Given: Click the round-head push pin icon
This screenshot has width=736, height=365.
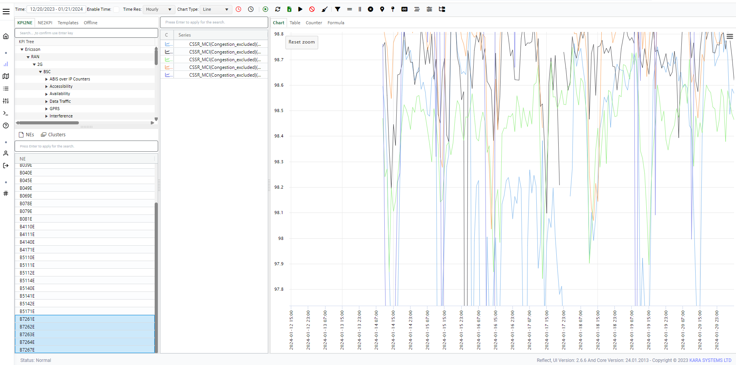Looking at the screenshot, I should [393, 9].
